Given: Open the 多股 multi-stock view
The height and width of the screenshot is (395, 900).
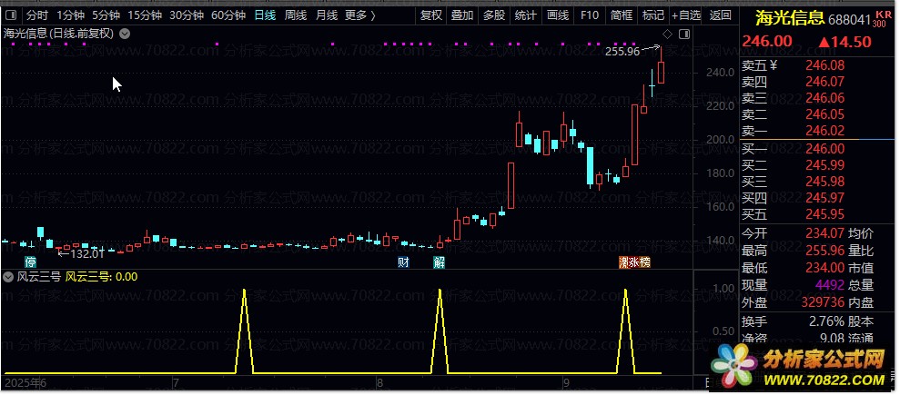Looking at the screenshot, I should click(493, 15).
